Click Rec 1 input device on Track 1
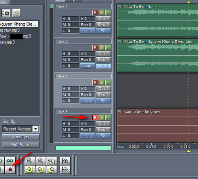 pos(103,25)
